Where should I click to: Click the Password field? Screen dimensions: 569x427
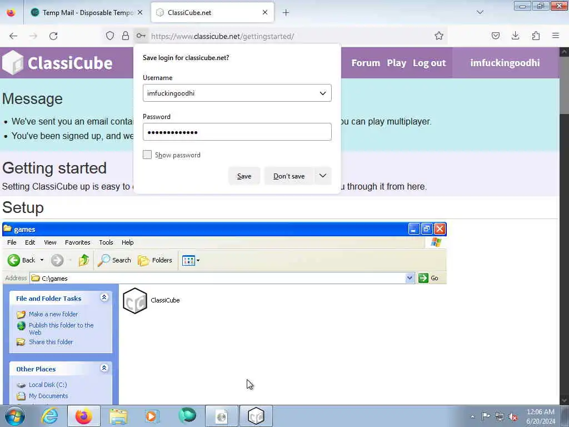point(237,132)
